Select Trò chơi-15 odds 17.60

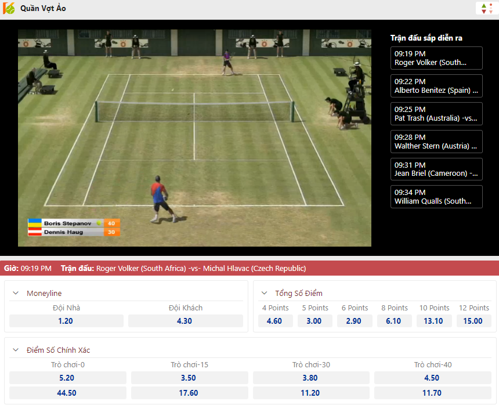[x=189, y=393]
